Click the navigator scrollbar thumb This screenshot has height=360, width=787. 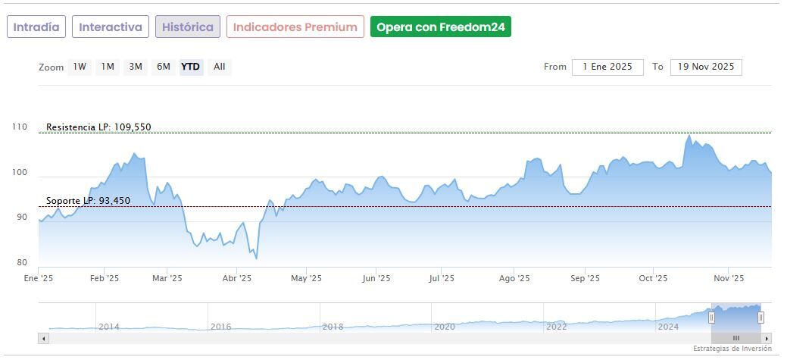pos(735,338)
